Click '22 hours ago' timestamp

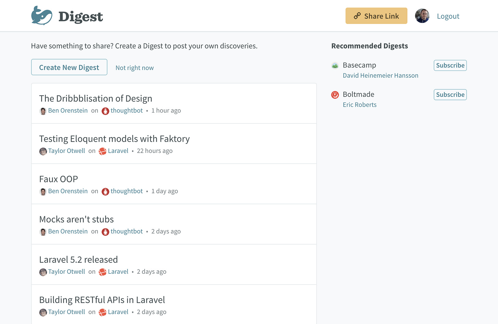[155, 151]
